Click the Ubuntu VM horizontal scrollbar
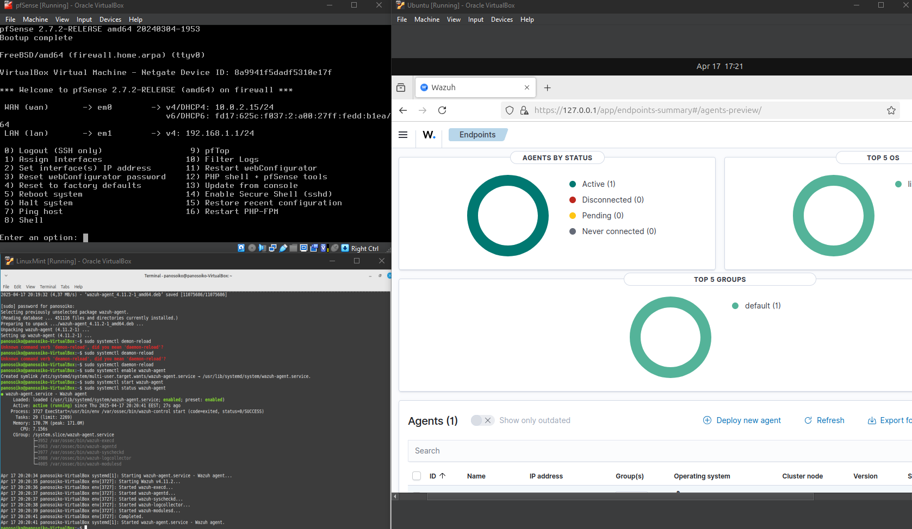This screenshot has width=912, height=529. coord(621,496)
